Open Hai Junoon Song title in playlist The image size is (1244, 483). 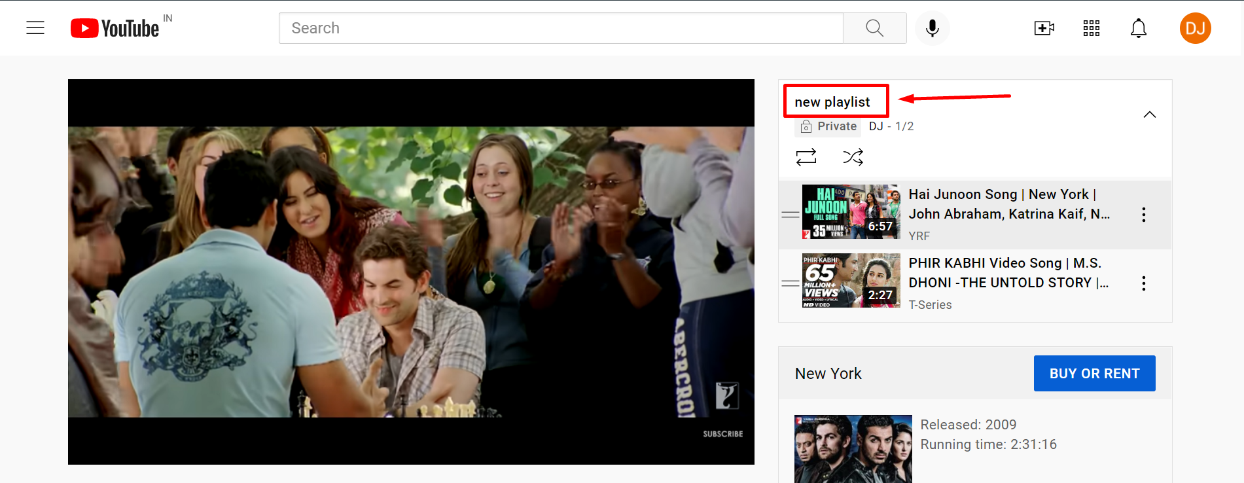click(x=1009, y=204)
